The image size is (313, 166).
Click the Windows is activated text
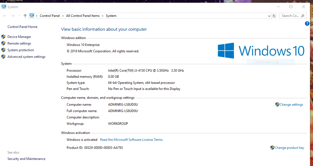[x=82, y=140]
